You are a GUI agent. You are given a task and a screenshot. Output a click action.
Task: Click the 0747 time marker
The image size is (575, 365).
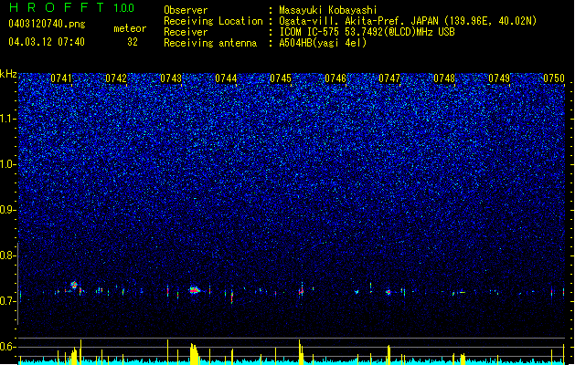pyautogui.click(x=389, y=78)
